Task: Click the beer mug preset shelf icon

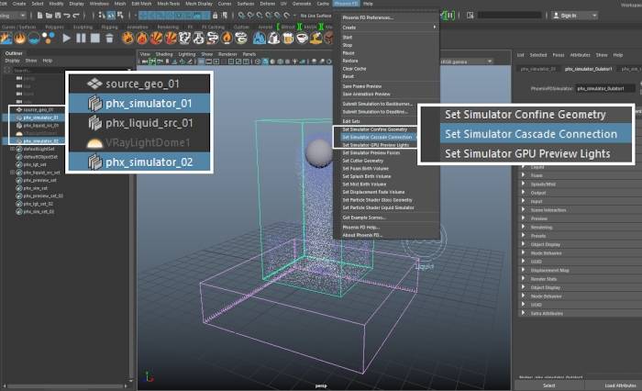Action: (x=288, y=39)
